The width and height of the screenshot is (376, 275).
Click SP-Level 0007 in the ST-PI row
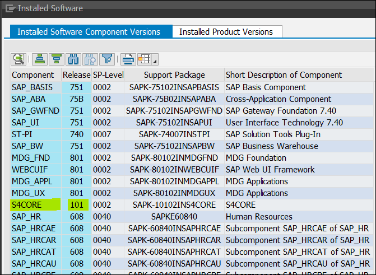point(108,134)
